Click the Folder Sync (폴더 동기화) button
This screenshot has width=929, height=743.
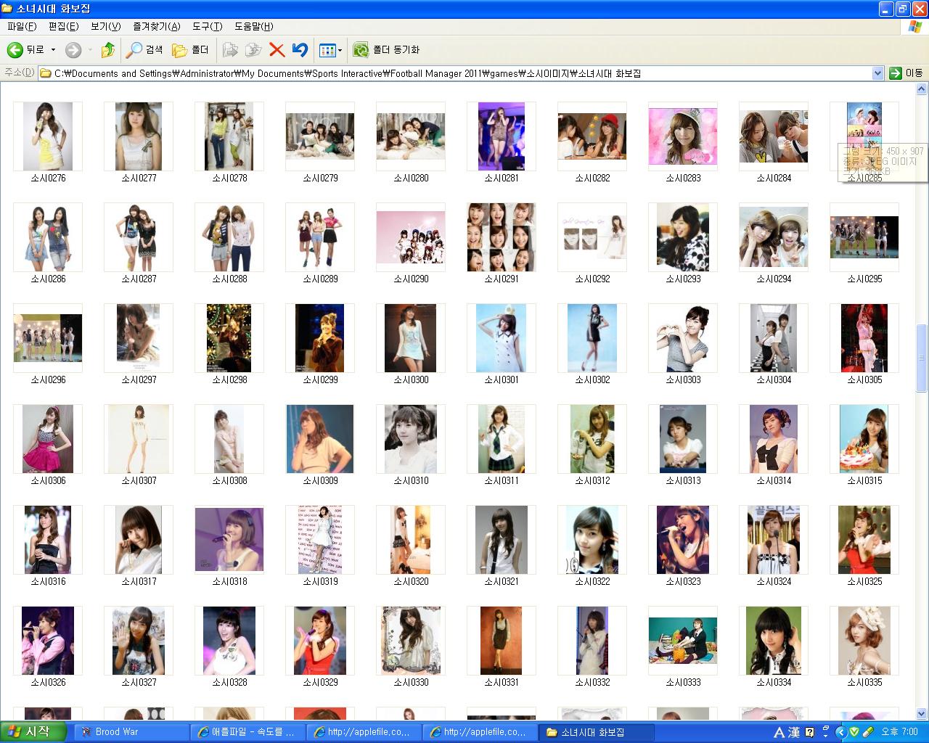[x=386, y=49]
